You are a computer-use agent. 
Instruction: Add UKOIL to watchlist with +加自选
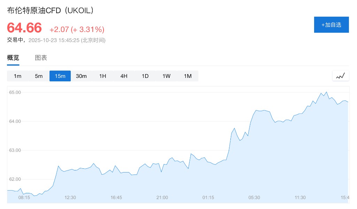pyautogui.click(x=331, y=25)
